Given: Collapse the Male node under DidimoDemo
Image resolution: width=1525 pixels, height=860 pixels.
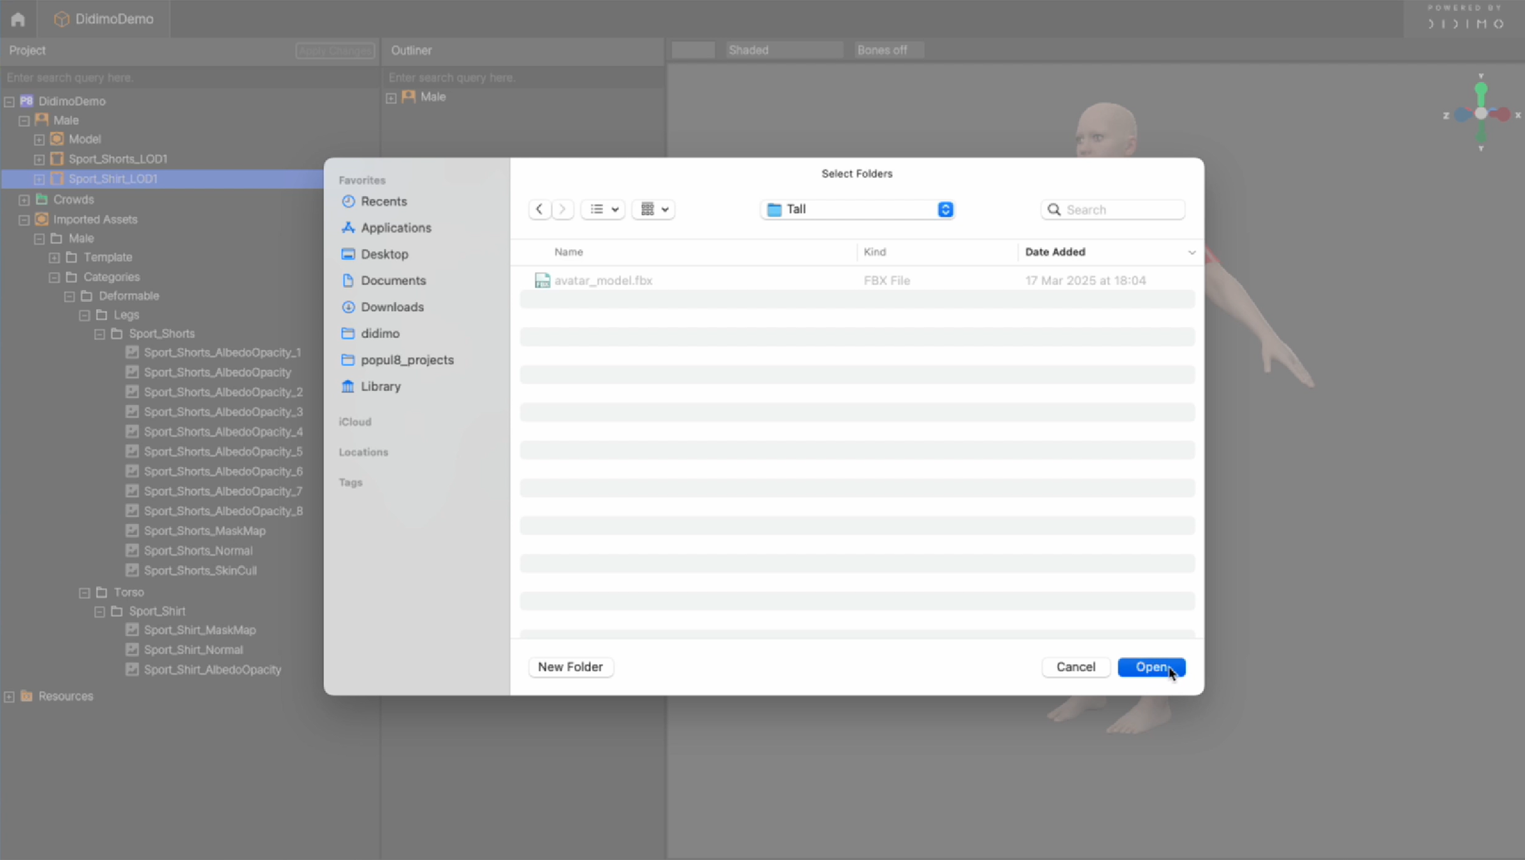Looking at the screenshot, I should [24, 120].
